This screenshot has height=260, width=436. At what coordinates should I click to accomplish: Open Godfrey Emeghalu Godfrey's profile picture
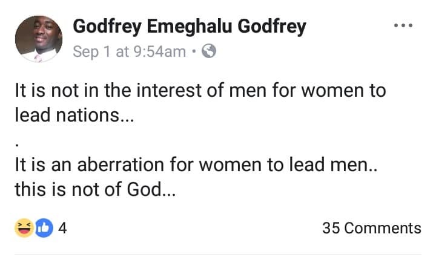pyautogui.click(x=38, y=38)
